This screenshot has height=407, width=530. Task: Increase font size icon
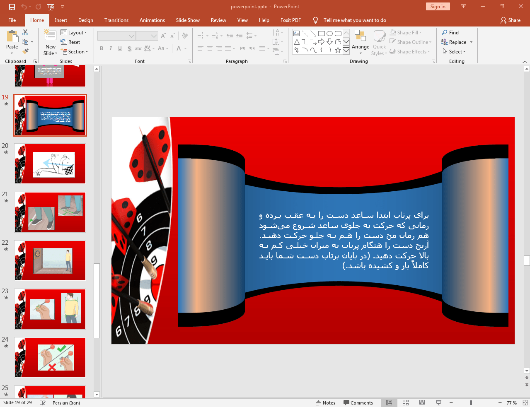163,36
